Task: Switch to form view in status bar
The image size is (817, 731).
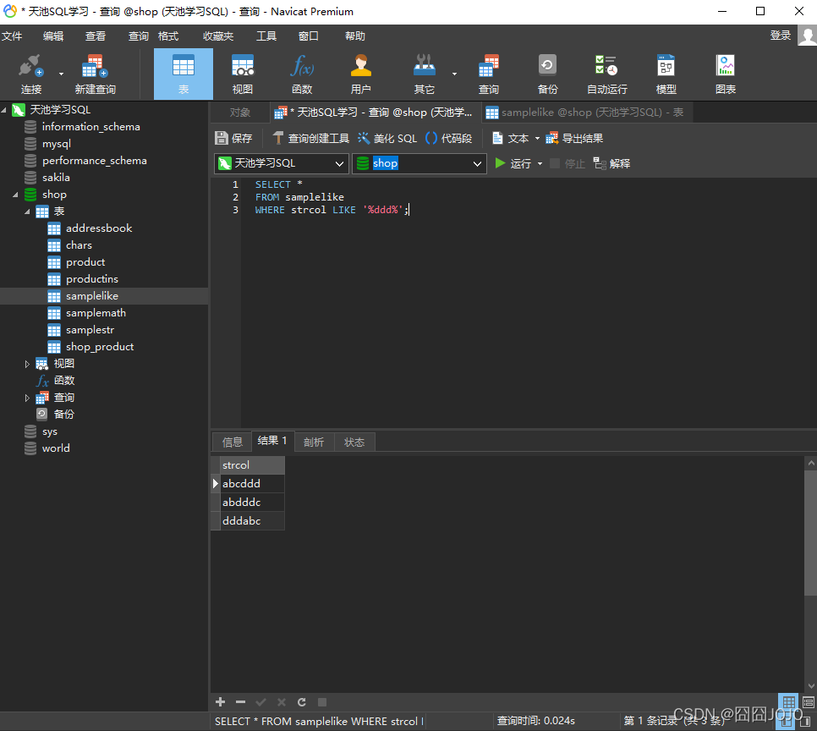Action: tap(809, 702)
